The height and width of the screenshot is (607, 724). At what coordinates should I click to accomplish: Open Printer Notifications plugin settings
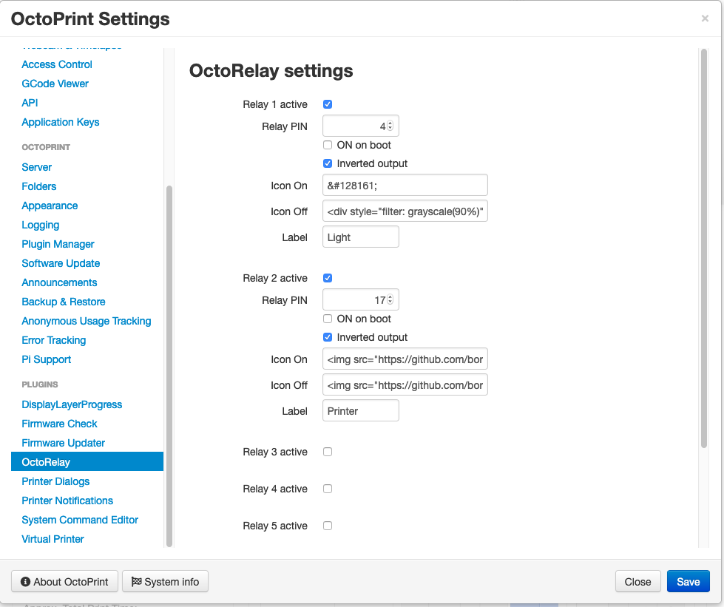[x=67, y=501]
